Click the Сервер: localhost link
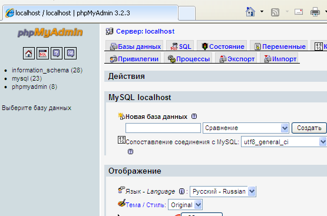The image size is (327, 216). pyautogui.click(x=145, y=31)
